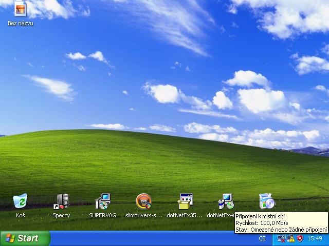This screenshot has height=246, width=329.
Task: Click the 15:49 taskbar clock
Action: tap(315, 239)
